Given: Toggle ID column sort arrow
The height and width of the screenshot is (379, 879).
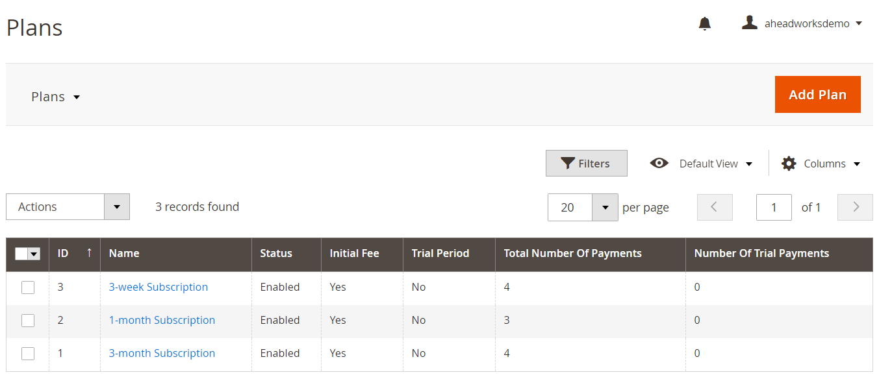Looking at the screenshot, I should tap(89, 253).
